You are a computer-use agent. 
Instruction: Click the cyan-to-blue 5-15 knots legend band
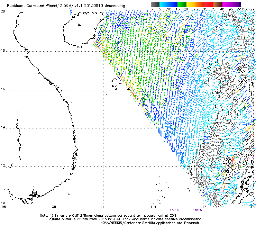point(168,4)
